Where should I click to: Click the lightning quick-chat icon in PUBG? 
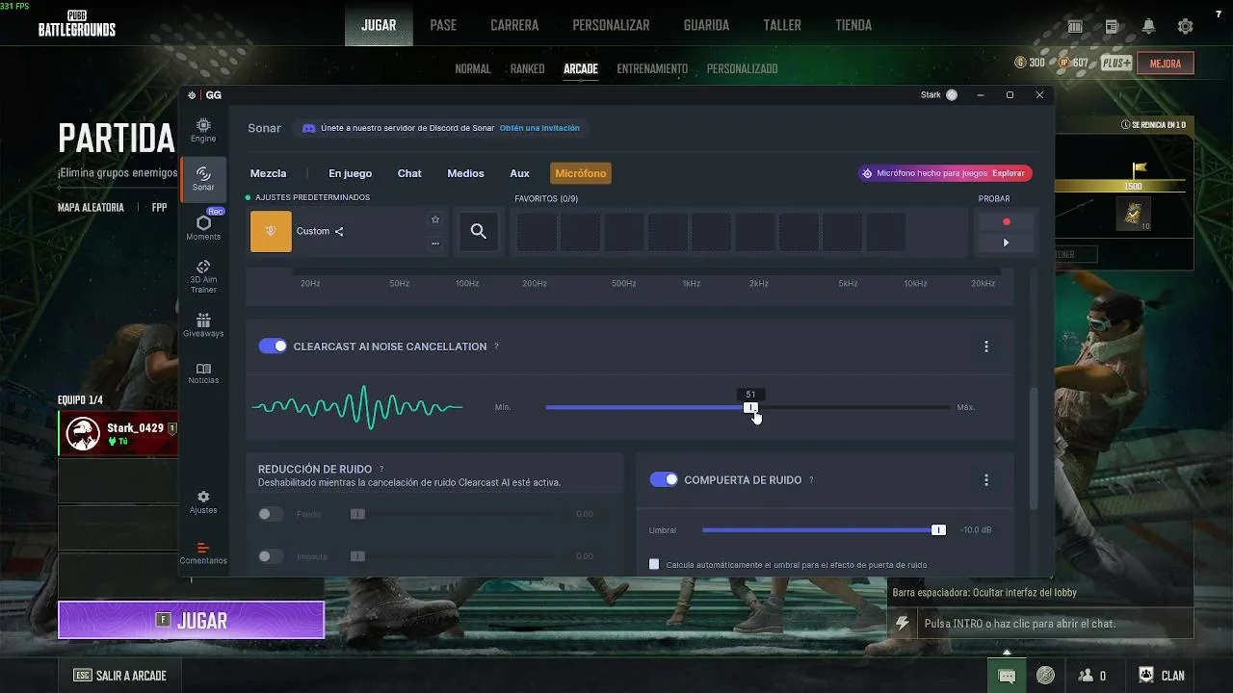point(902,624)
